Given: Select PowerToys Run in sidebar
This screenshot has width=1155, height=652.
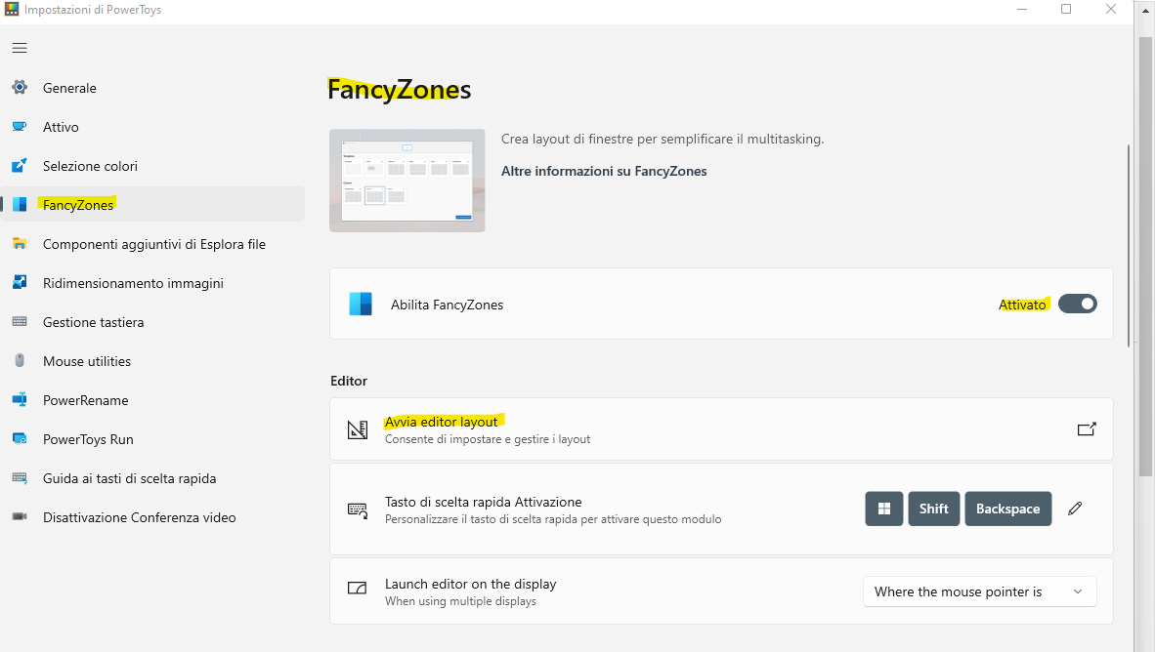Looking at the screenshot, I should click(88, 439).
